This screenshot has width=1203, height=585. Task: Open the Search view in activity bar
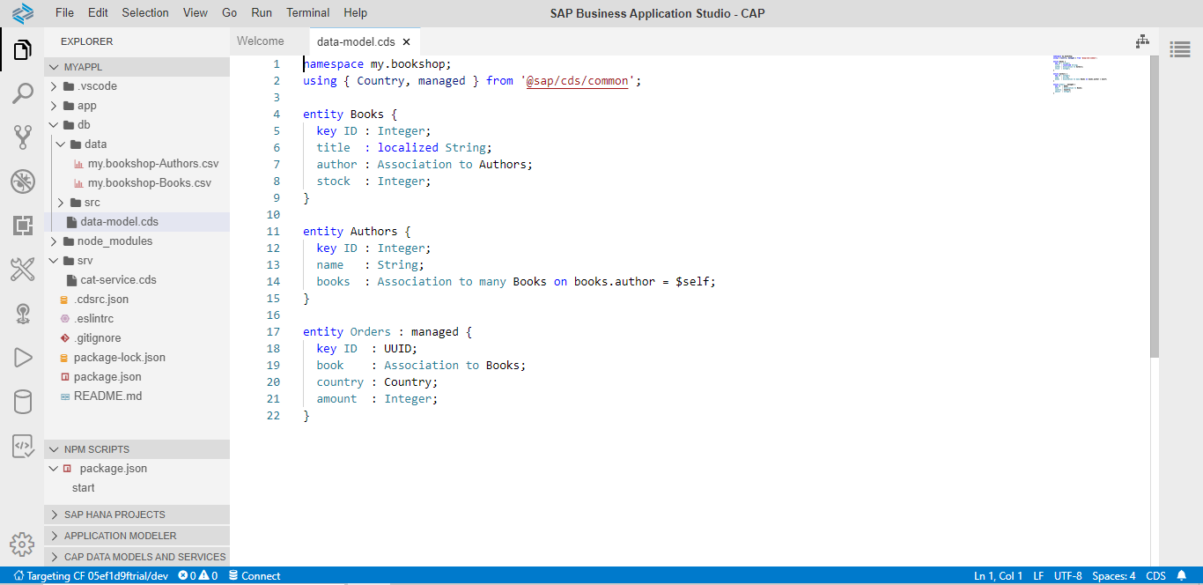coord(22,93)
